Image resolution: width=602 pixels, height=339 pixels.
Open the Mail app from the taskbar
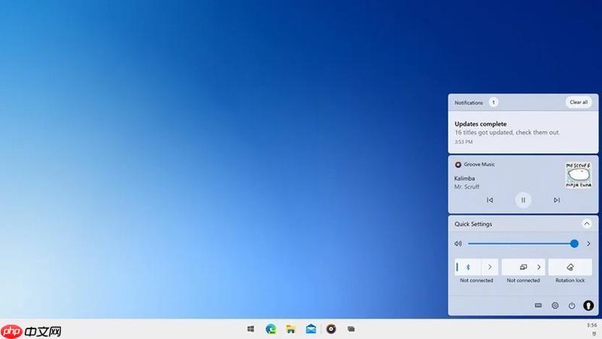tap(311, 329)
